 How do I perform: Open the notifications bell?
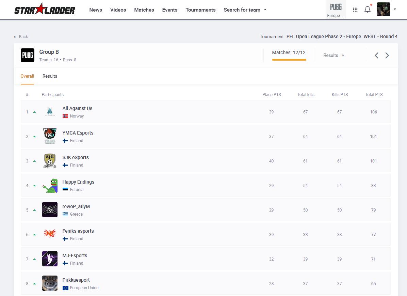[368, 9]
